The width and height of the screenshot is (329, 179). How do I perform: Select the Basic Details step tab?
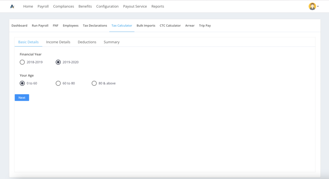click(28, 42)
